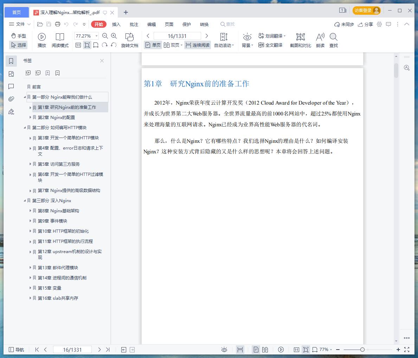Open word translation dropdown
The width and height of the screenshot is (418, 358).
272,36
